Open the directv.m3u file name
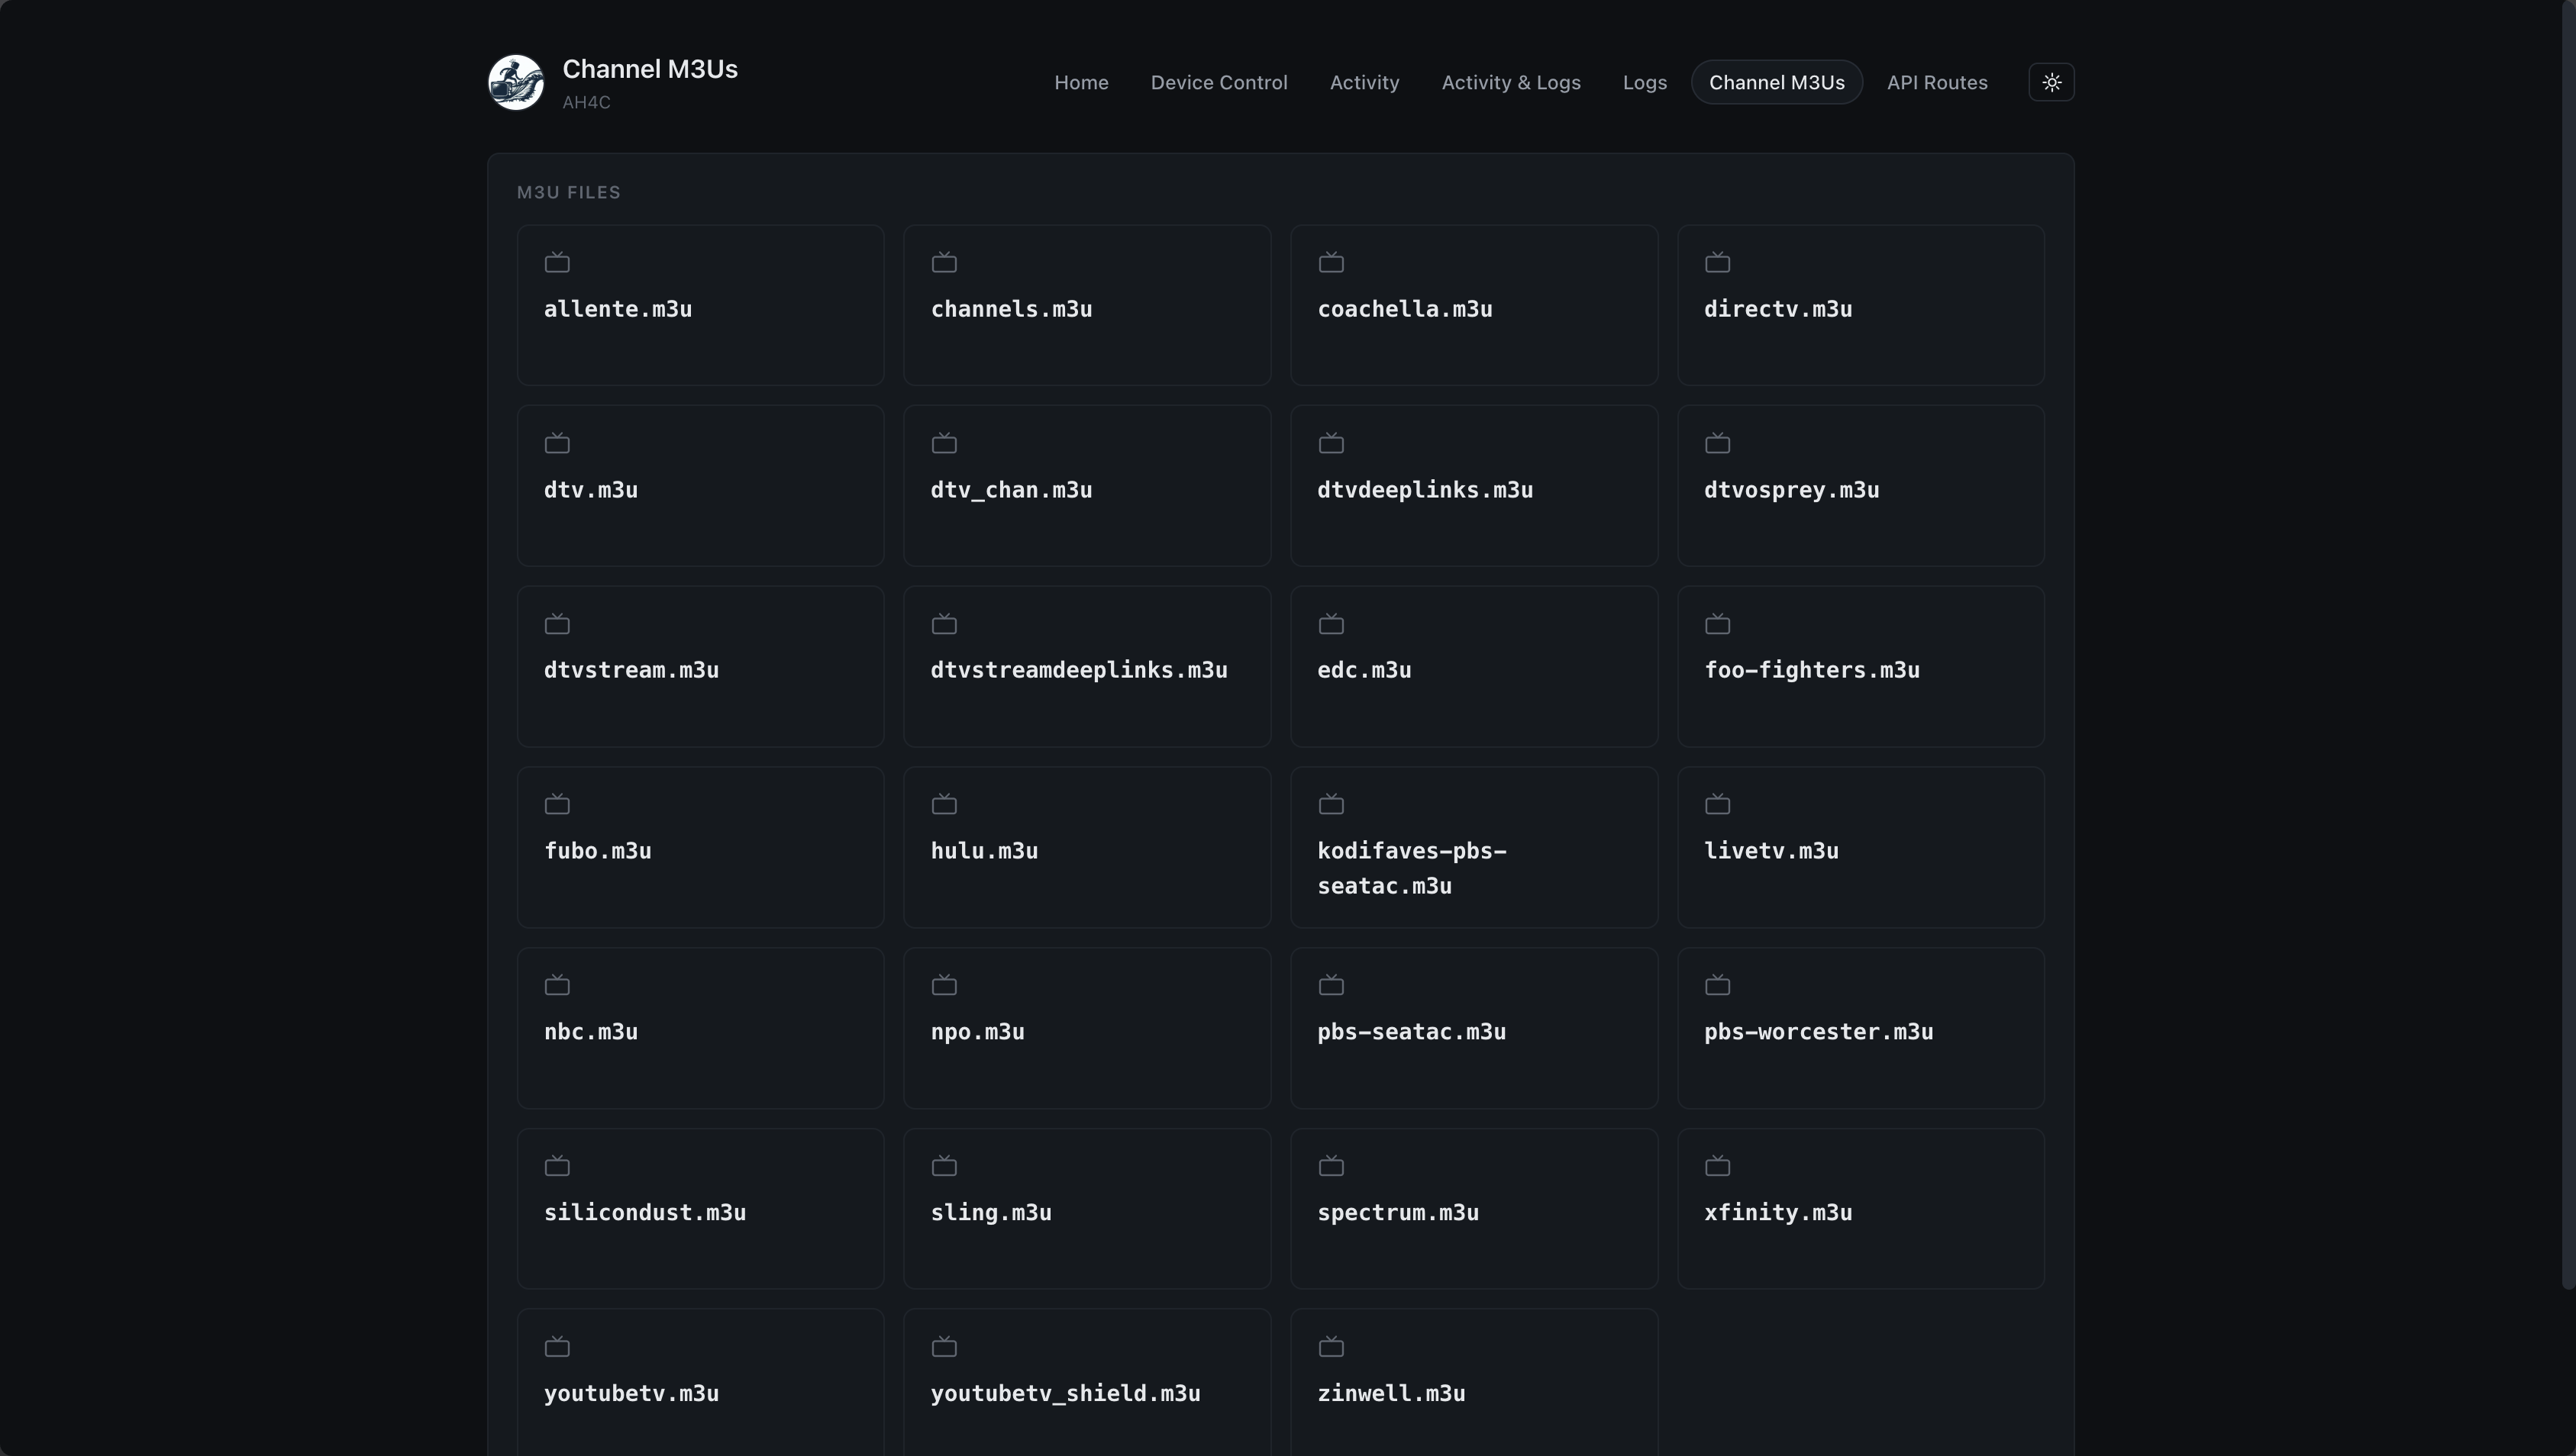 point(1777,309)
